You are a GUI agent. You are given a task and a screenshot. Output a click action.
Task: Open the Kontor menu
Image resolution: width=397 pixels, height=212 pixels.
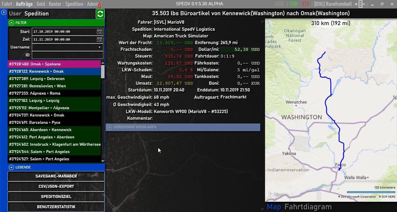pyautogui.click(x=55, y=4)
